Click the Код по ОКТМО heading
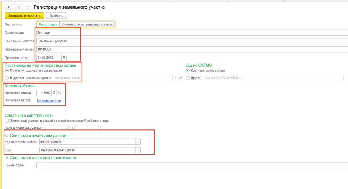 [198, 65]
